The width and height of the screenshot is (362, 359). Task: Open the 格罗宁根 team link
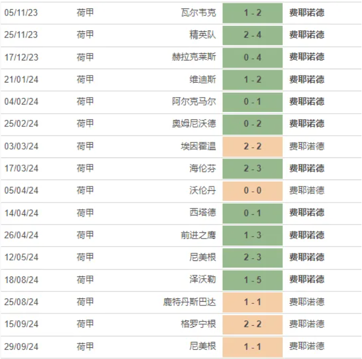pos(199,324)
